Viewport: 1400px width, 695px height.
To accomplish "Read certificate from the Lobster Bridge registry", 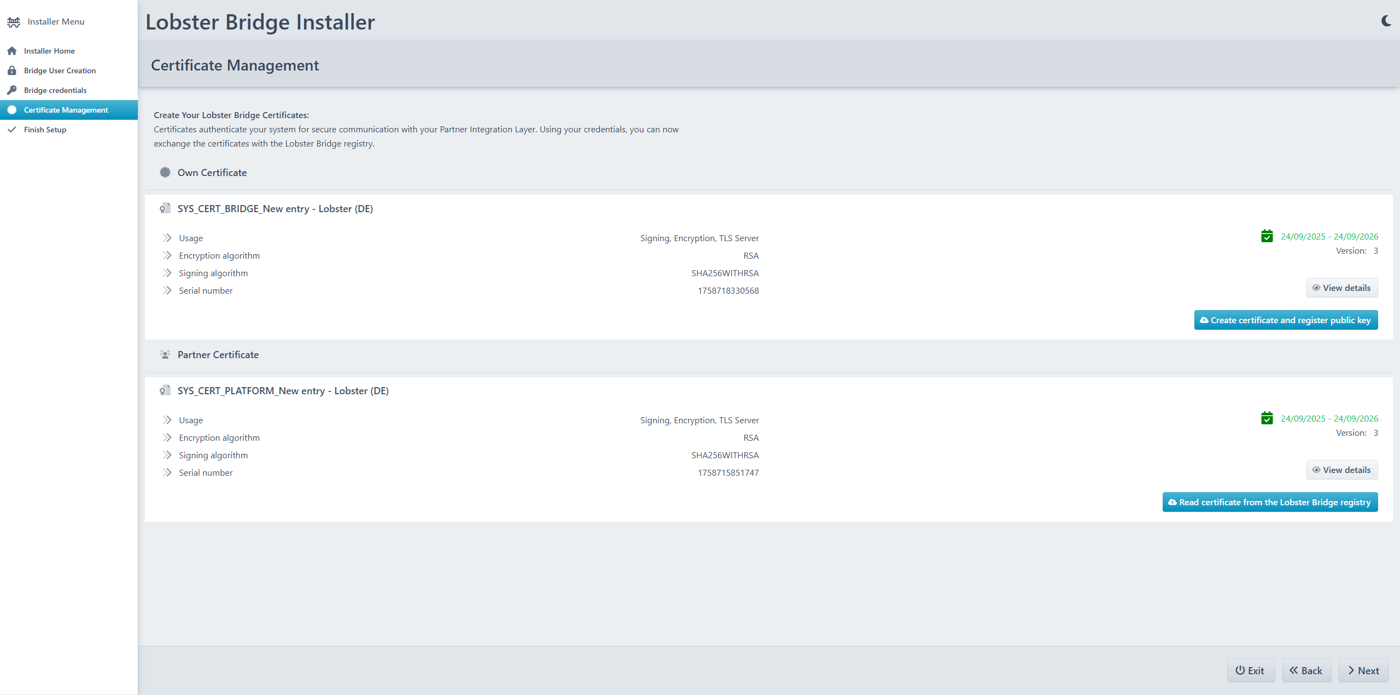I will click(x=1269, y=503).
